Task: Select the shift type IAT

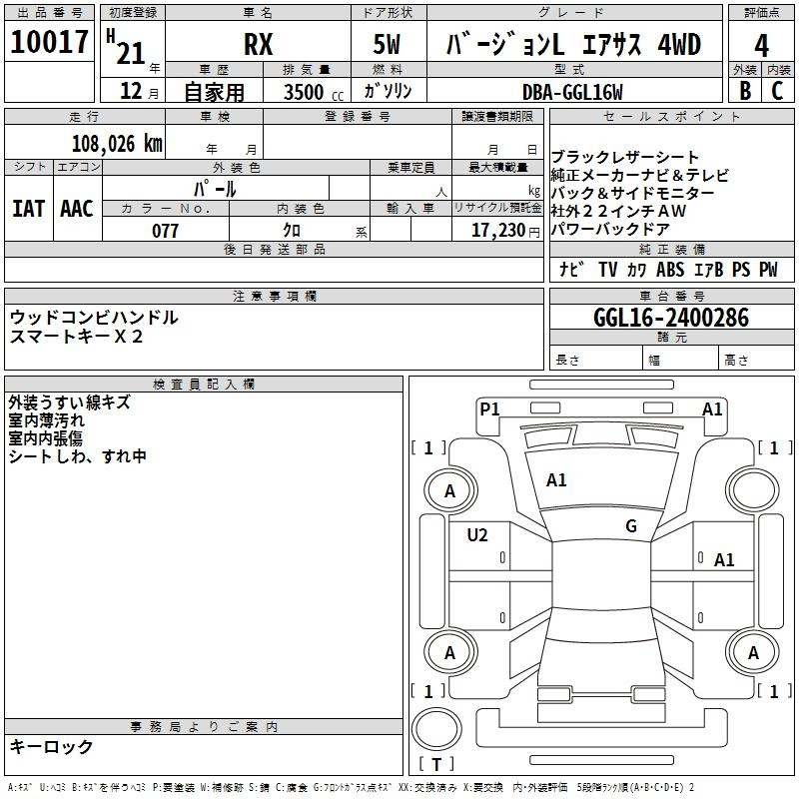Action: tap(29, 209)
